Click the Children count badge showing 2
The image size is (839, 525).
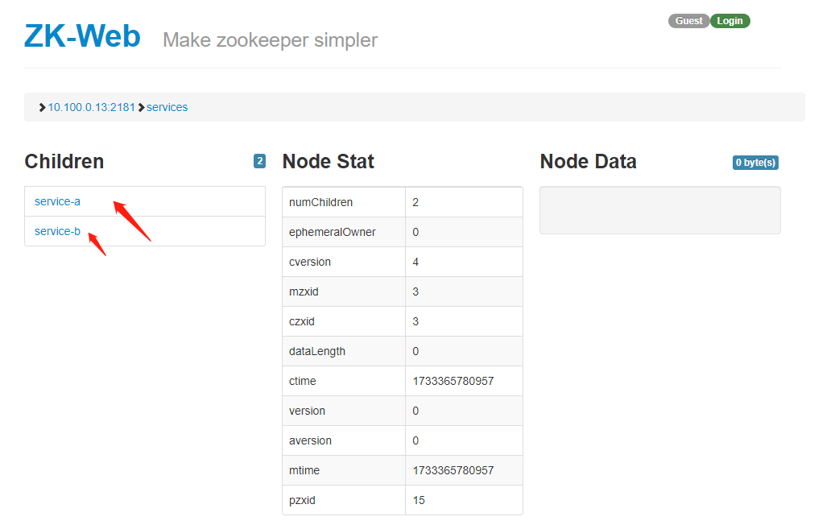259,161
